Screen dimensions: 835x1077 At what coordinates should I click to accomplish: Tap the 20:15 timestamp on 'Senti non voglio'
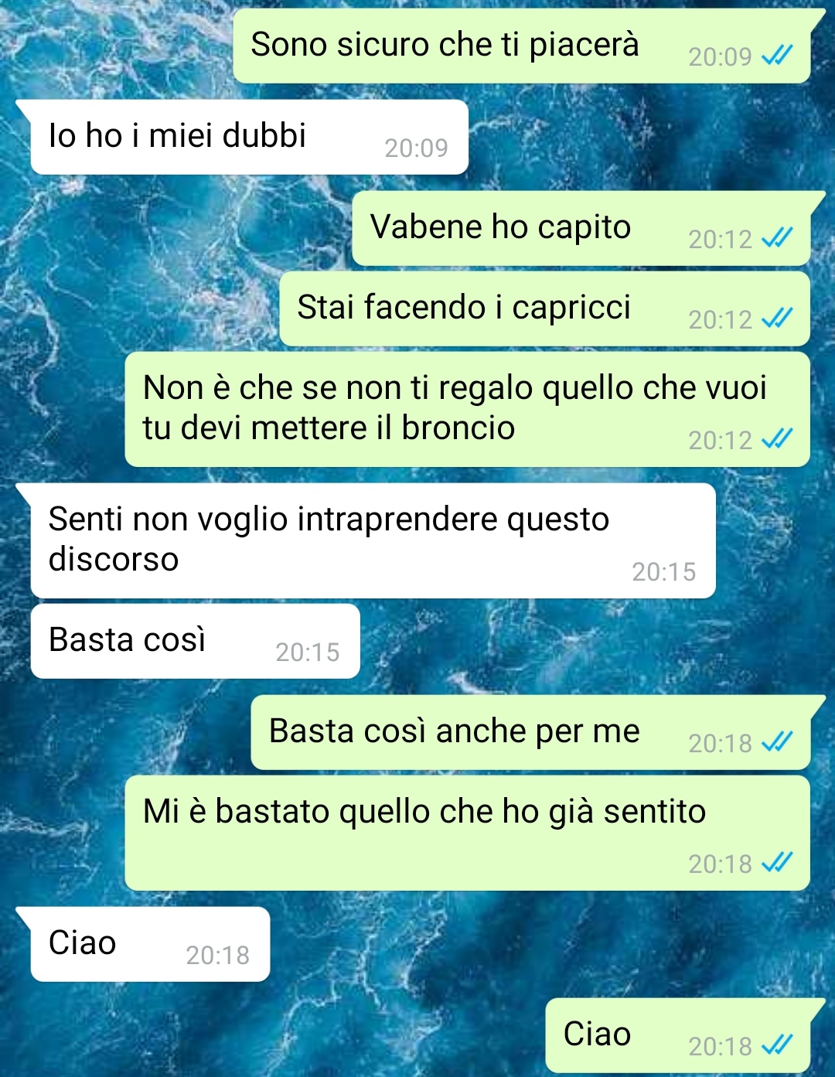[664, 571]
